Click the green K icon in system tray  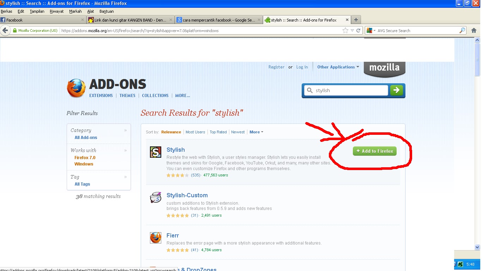pyautogui.click(x=460, y=264)
